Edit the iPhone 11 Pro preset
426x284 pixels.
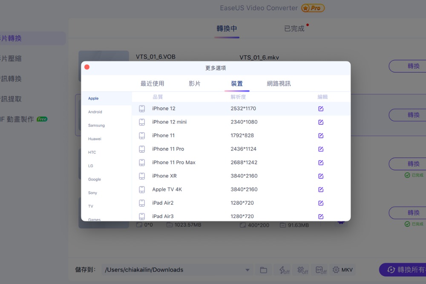click(x=321, y=149)
